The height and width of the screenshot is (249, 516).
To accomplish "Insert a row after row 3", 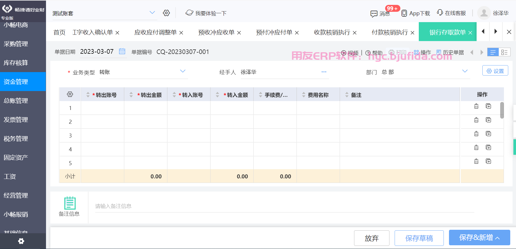I will coord(488,134).
